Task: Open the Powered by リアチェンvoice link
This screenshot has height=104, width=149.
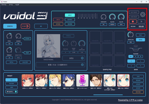Action: [130, 100]
